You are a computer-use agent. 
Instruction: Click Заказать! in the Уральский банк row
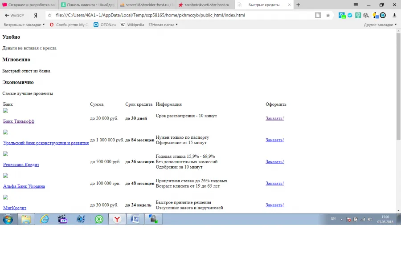(274, 140)
